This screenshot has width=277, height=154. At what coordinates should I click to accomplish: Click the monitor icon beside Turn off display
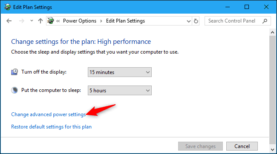pyautogui.click(x=14, y=72)
